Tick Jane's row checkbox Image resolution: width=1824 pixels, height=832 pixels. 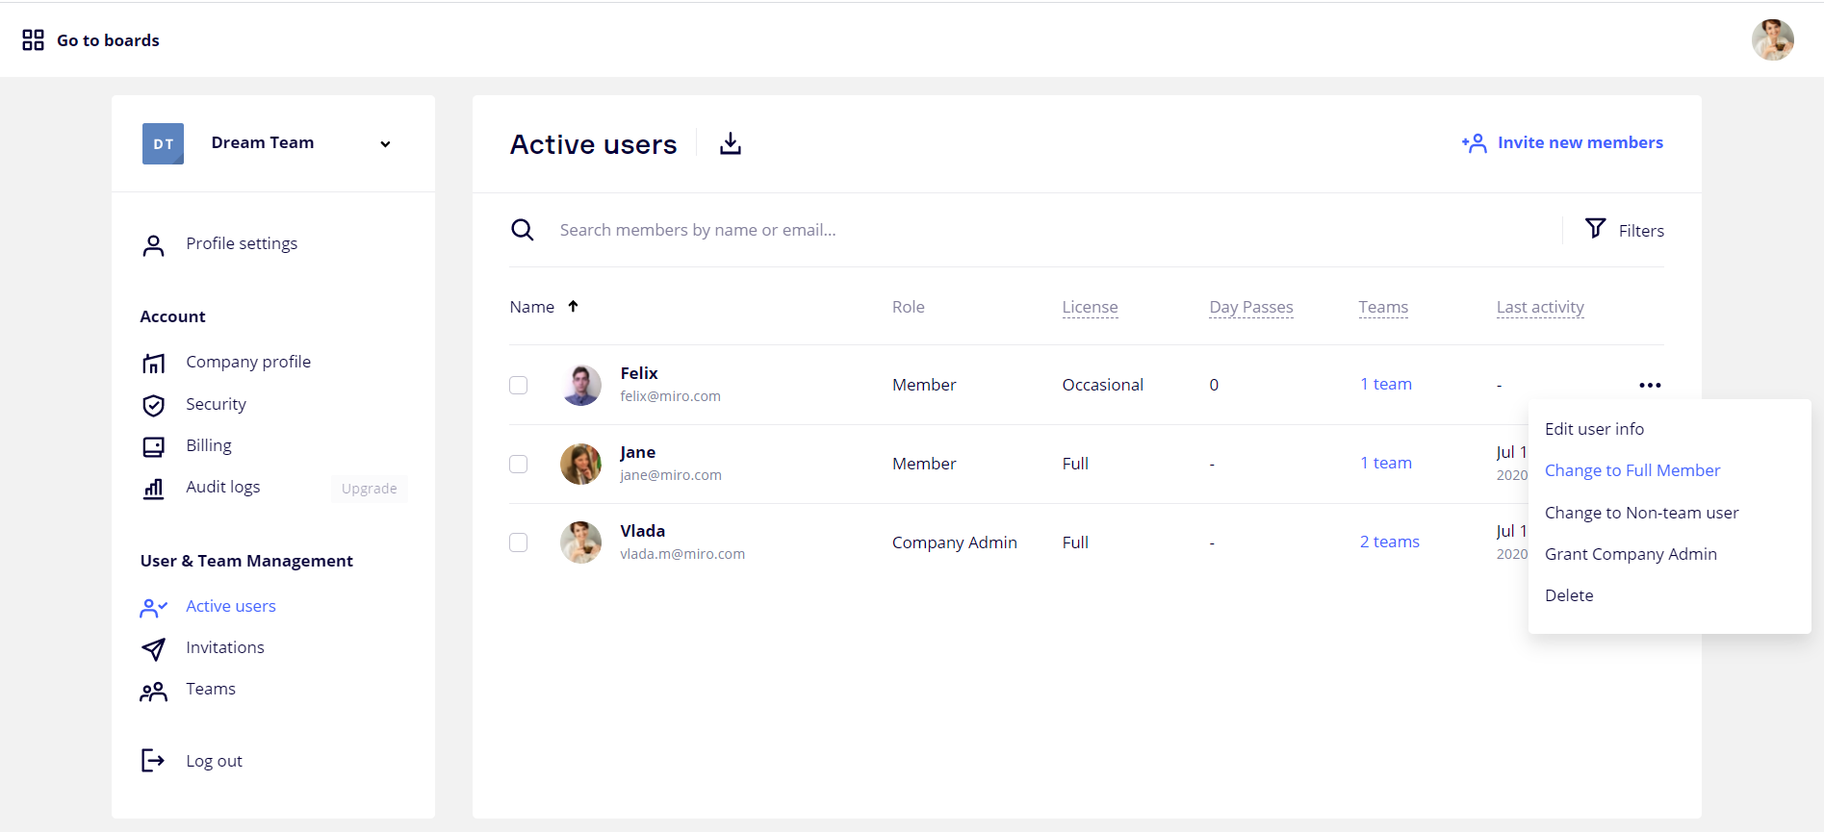(x=518, y=464)
